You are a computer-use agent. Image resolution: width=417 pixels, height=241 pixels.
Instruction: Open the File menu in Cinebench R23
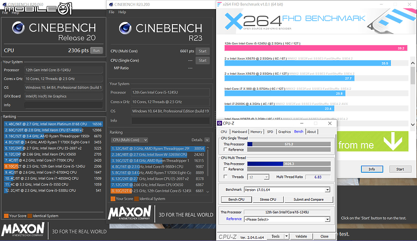pyautogui.click(x=111, y=12)
